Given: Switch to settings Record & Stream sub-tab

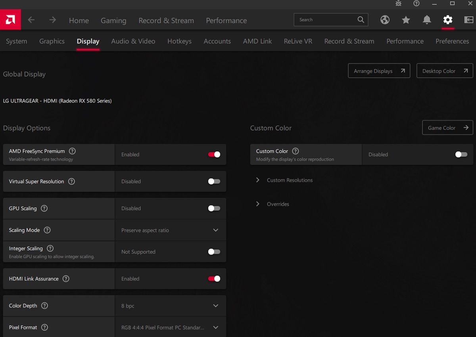Looking at the screenshot, I should click(x=349, y=41).
